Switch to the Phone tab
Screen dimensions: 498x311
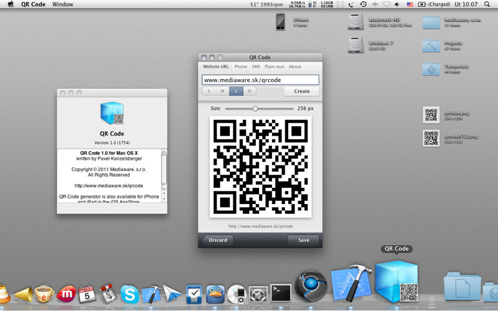pyautogui.click(x=241, y=67)
